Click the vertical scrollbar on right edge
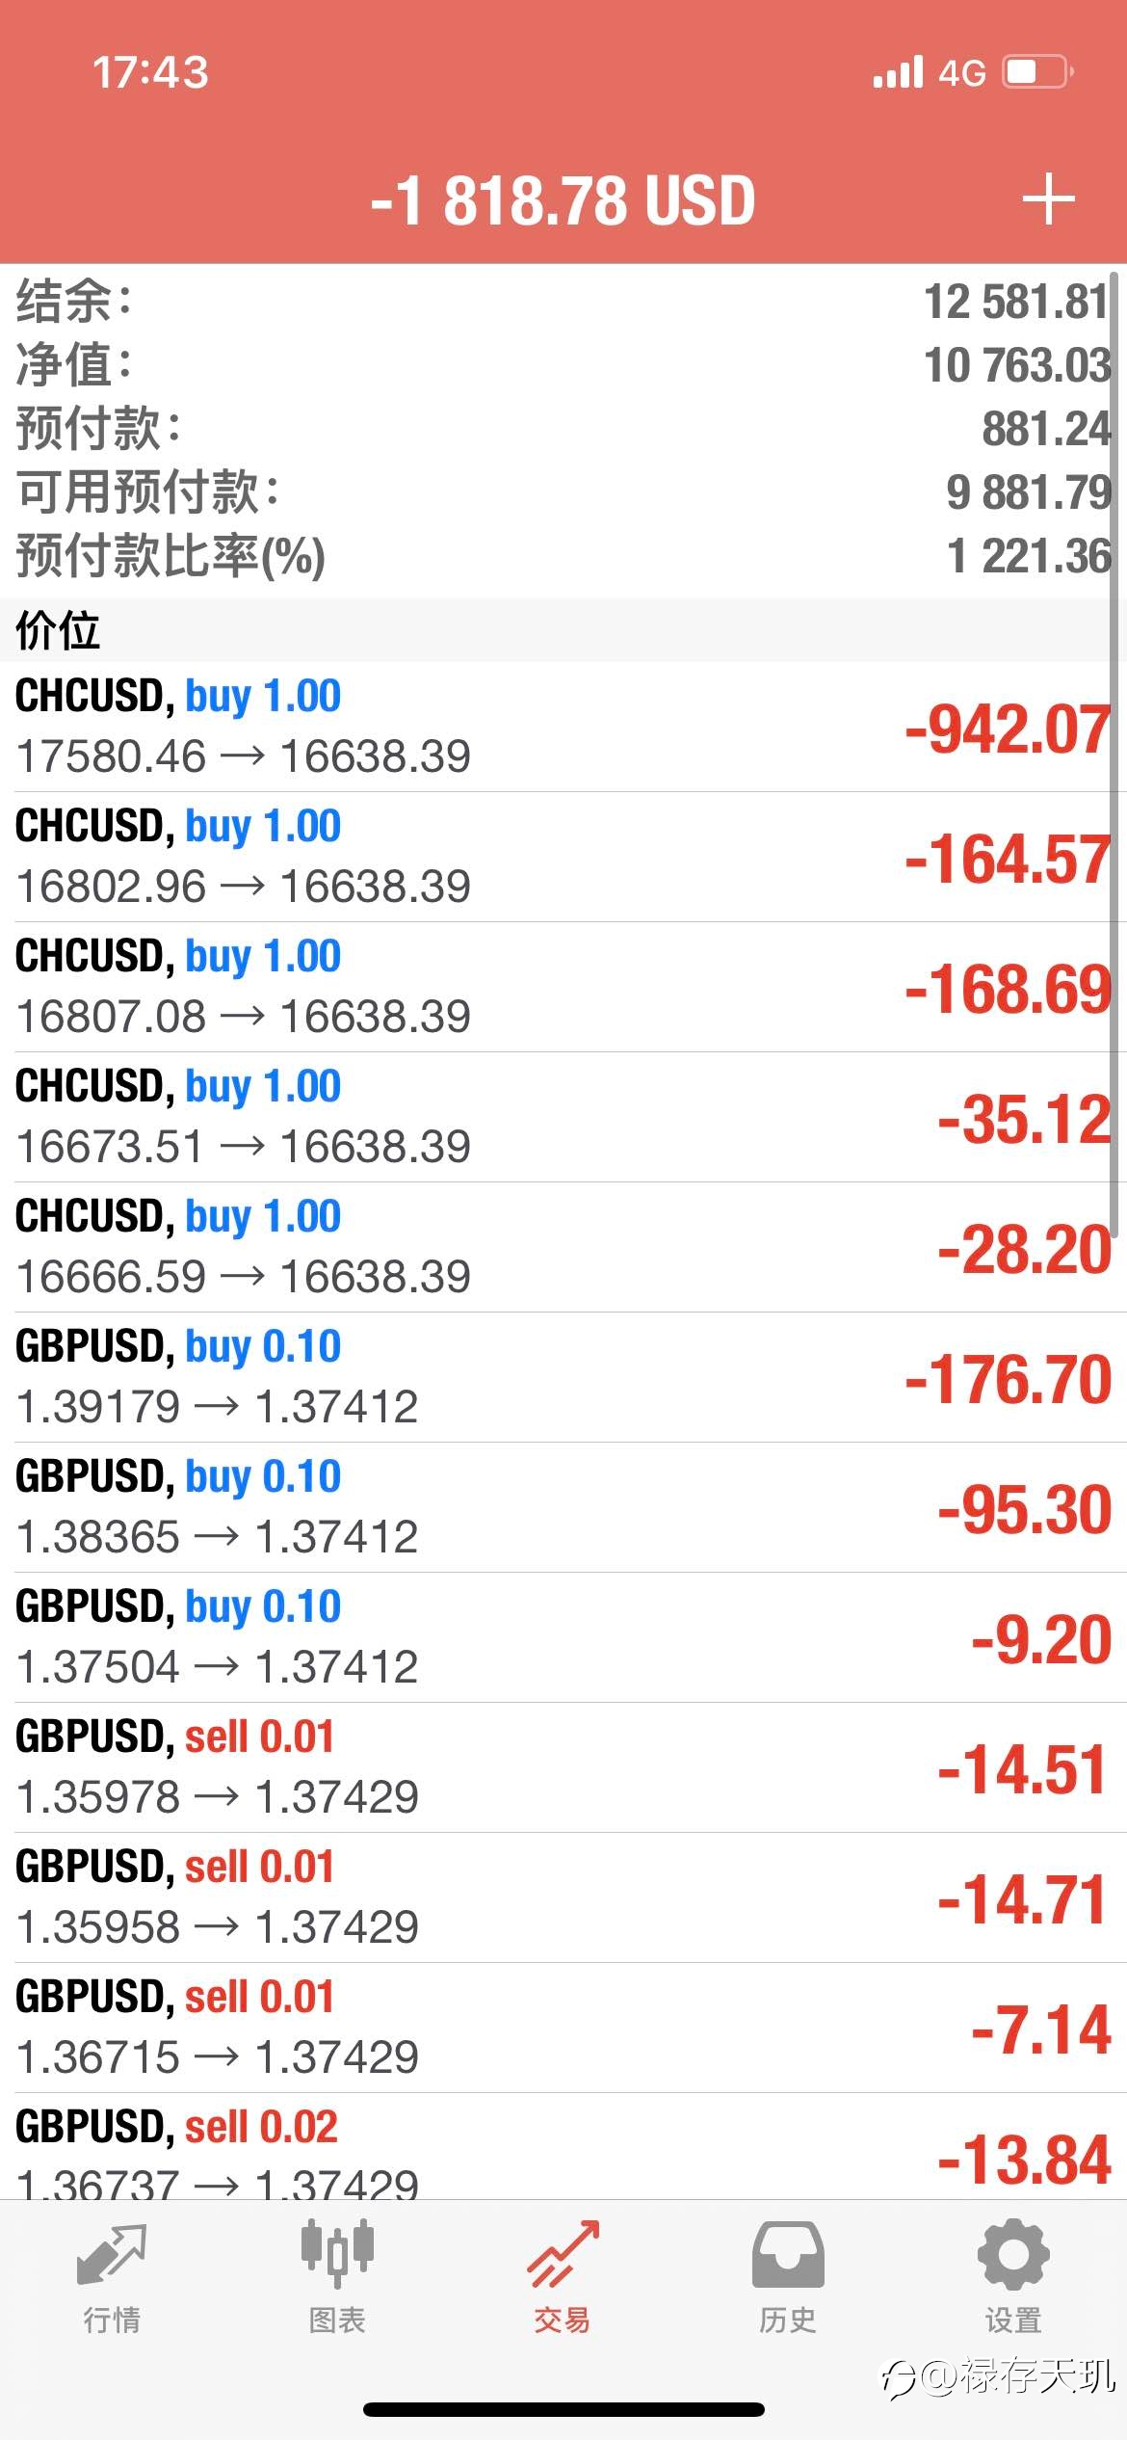The height and width of the screenshot is (2440, 1127). pyautogui.click(x=1115, y=754)
